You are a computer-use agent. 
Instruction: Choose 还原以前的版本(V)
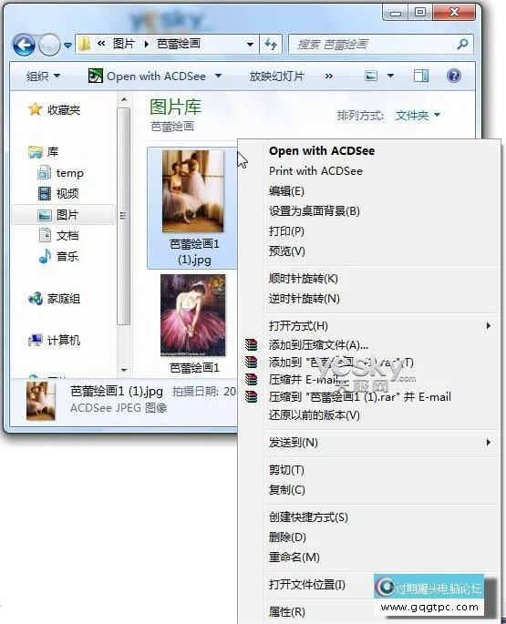314,415
